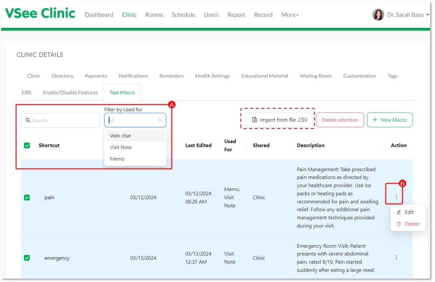This screenshot has width=435, height=282.
Task: Switch to the Directory tab
Action: [x=62, y=76]
